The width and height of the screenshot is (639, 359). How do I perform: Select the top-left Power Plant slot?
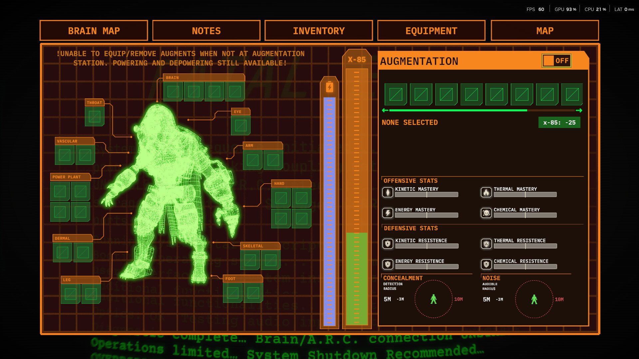[60, 191]
